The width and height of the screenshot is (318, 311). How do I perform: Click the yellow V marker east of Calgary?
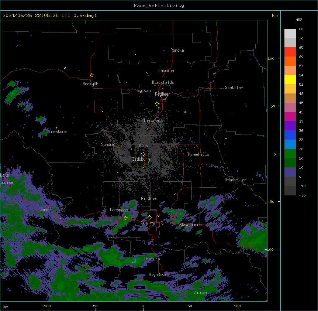(158, 216)
